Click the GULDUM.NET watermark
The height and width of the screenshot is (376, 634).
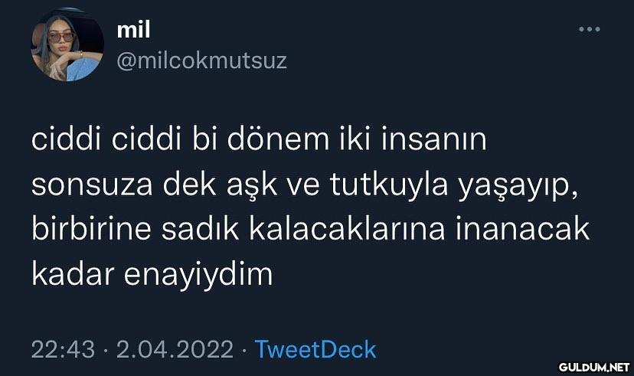(x=594, y=367)
